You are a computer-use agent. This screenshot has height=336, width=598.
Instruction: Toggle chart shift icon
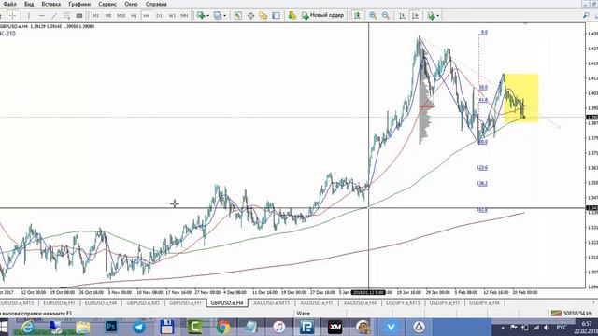coord(415,15)
